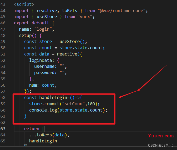This screenshot has height=150, width=177.
Task: Click line number 58 in the gutter
Action: (3, 98)
